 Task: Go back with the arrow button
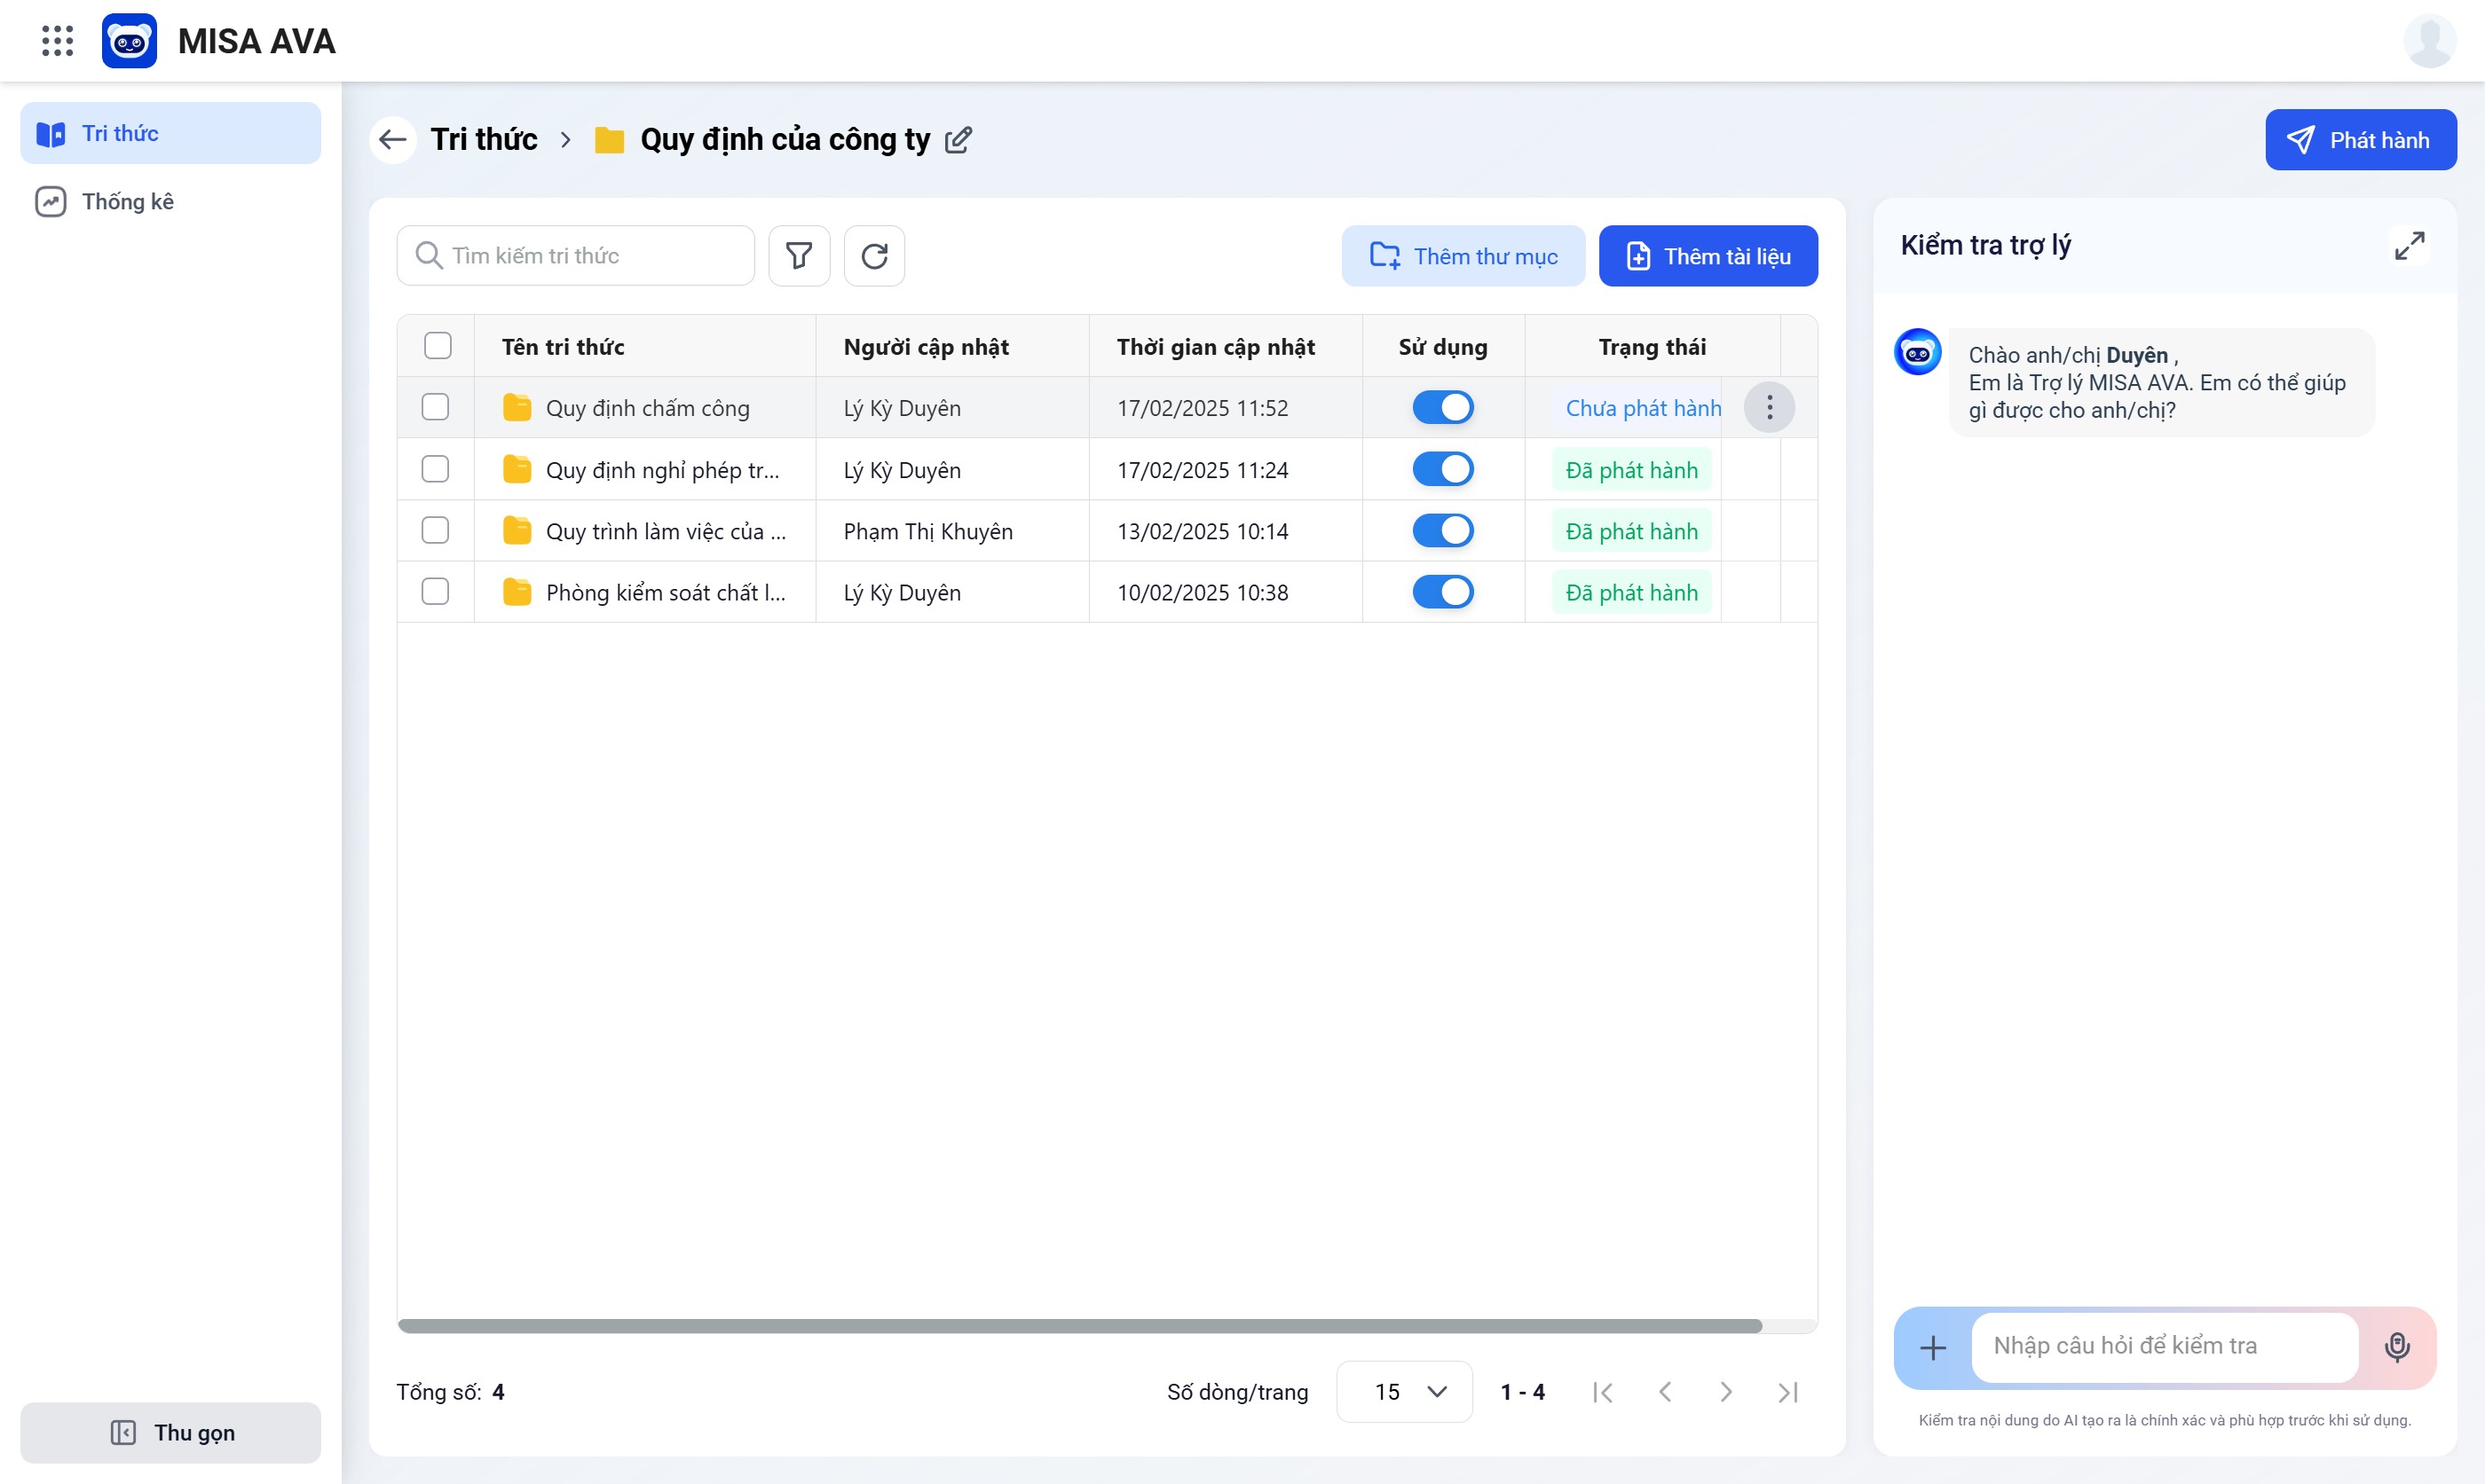[392, 139]
